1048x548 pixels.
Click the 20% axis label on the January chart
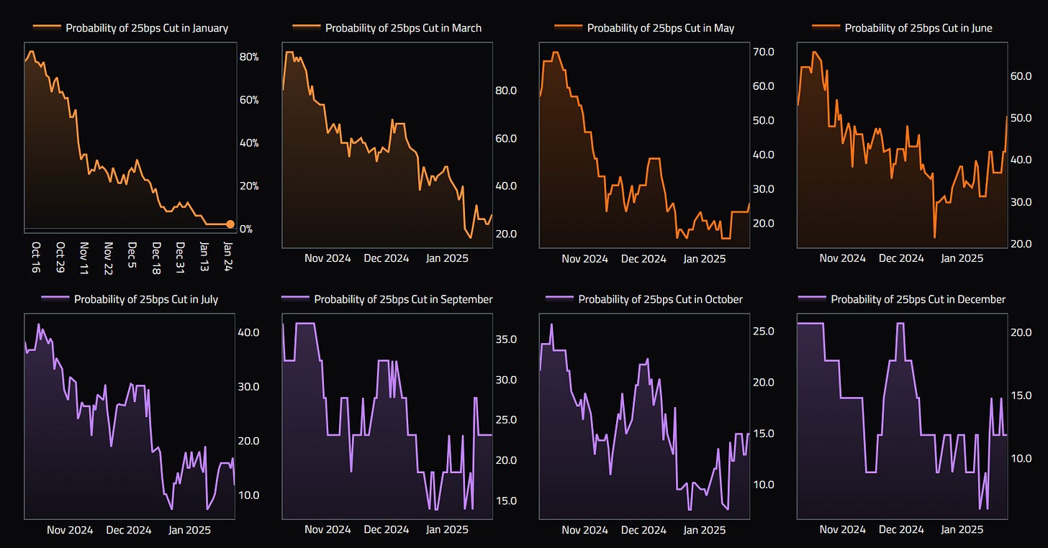coord(249,186)
